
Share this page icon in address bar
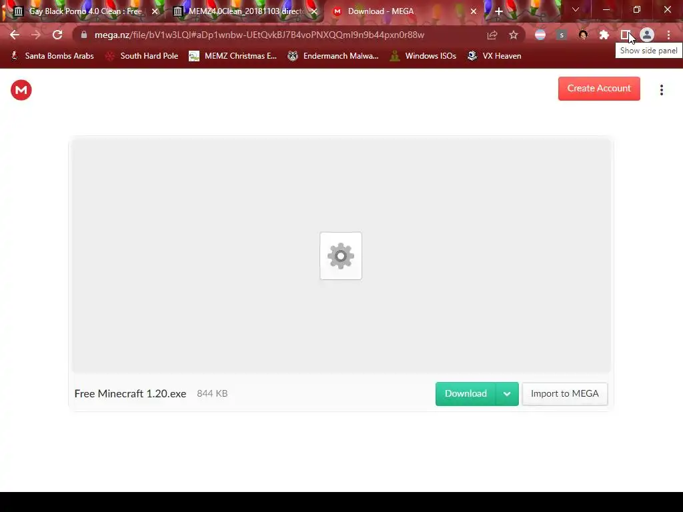[492, 35]
